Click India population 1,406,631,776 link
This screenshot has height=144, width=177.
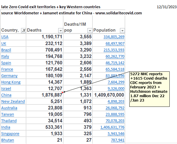tap(112, 127)
